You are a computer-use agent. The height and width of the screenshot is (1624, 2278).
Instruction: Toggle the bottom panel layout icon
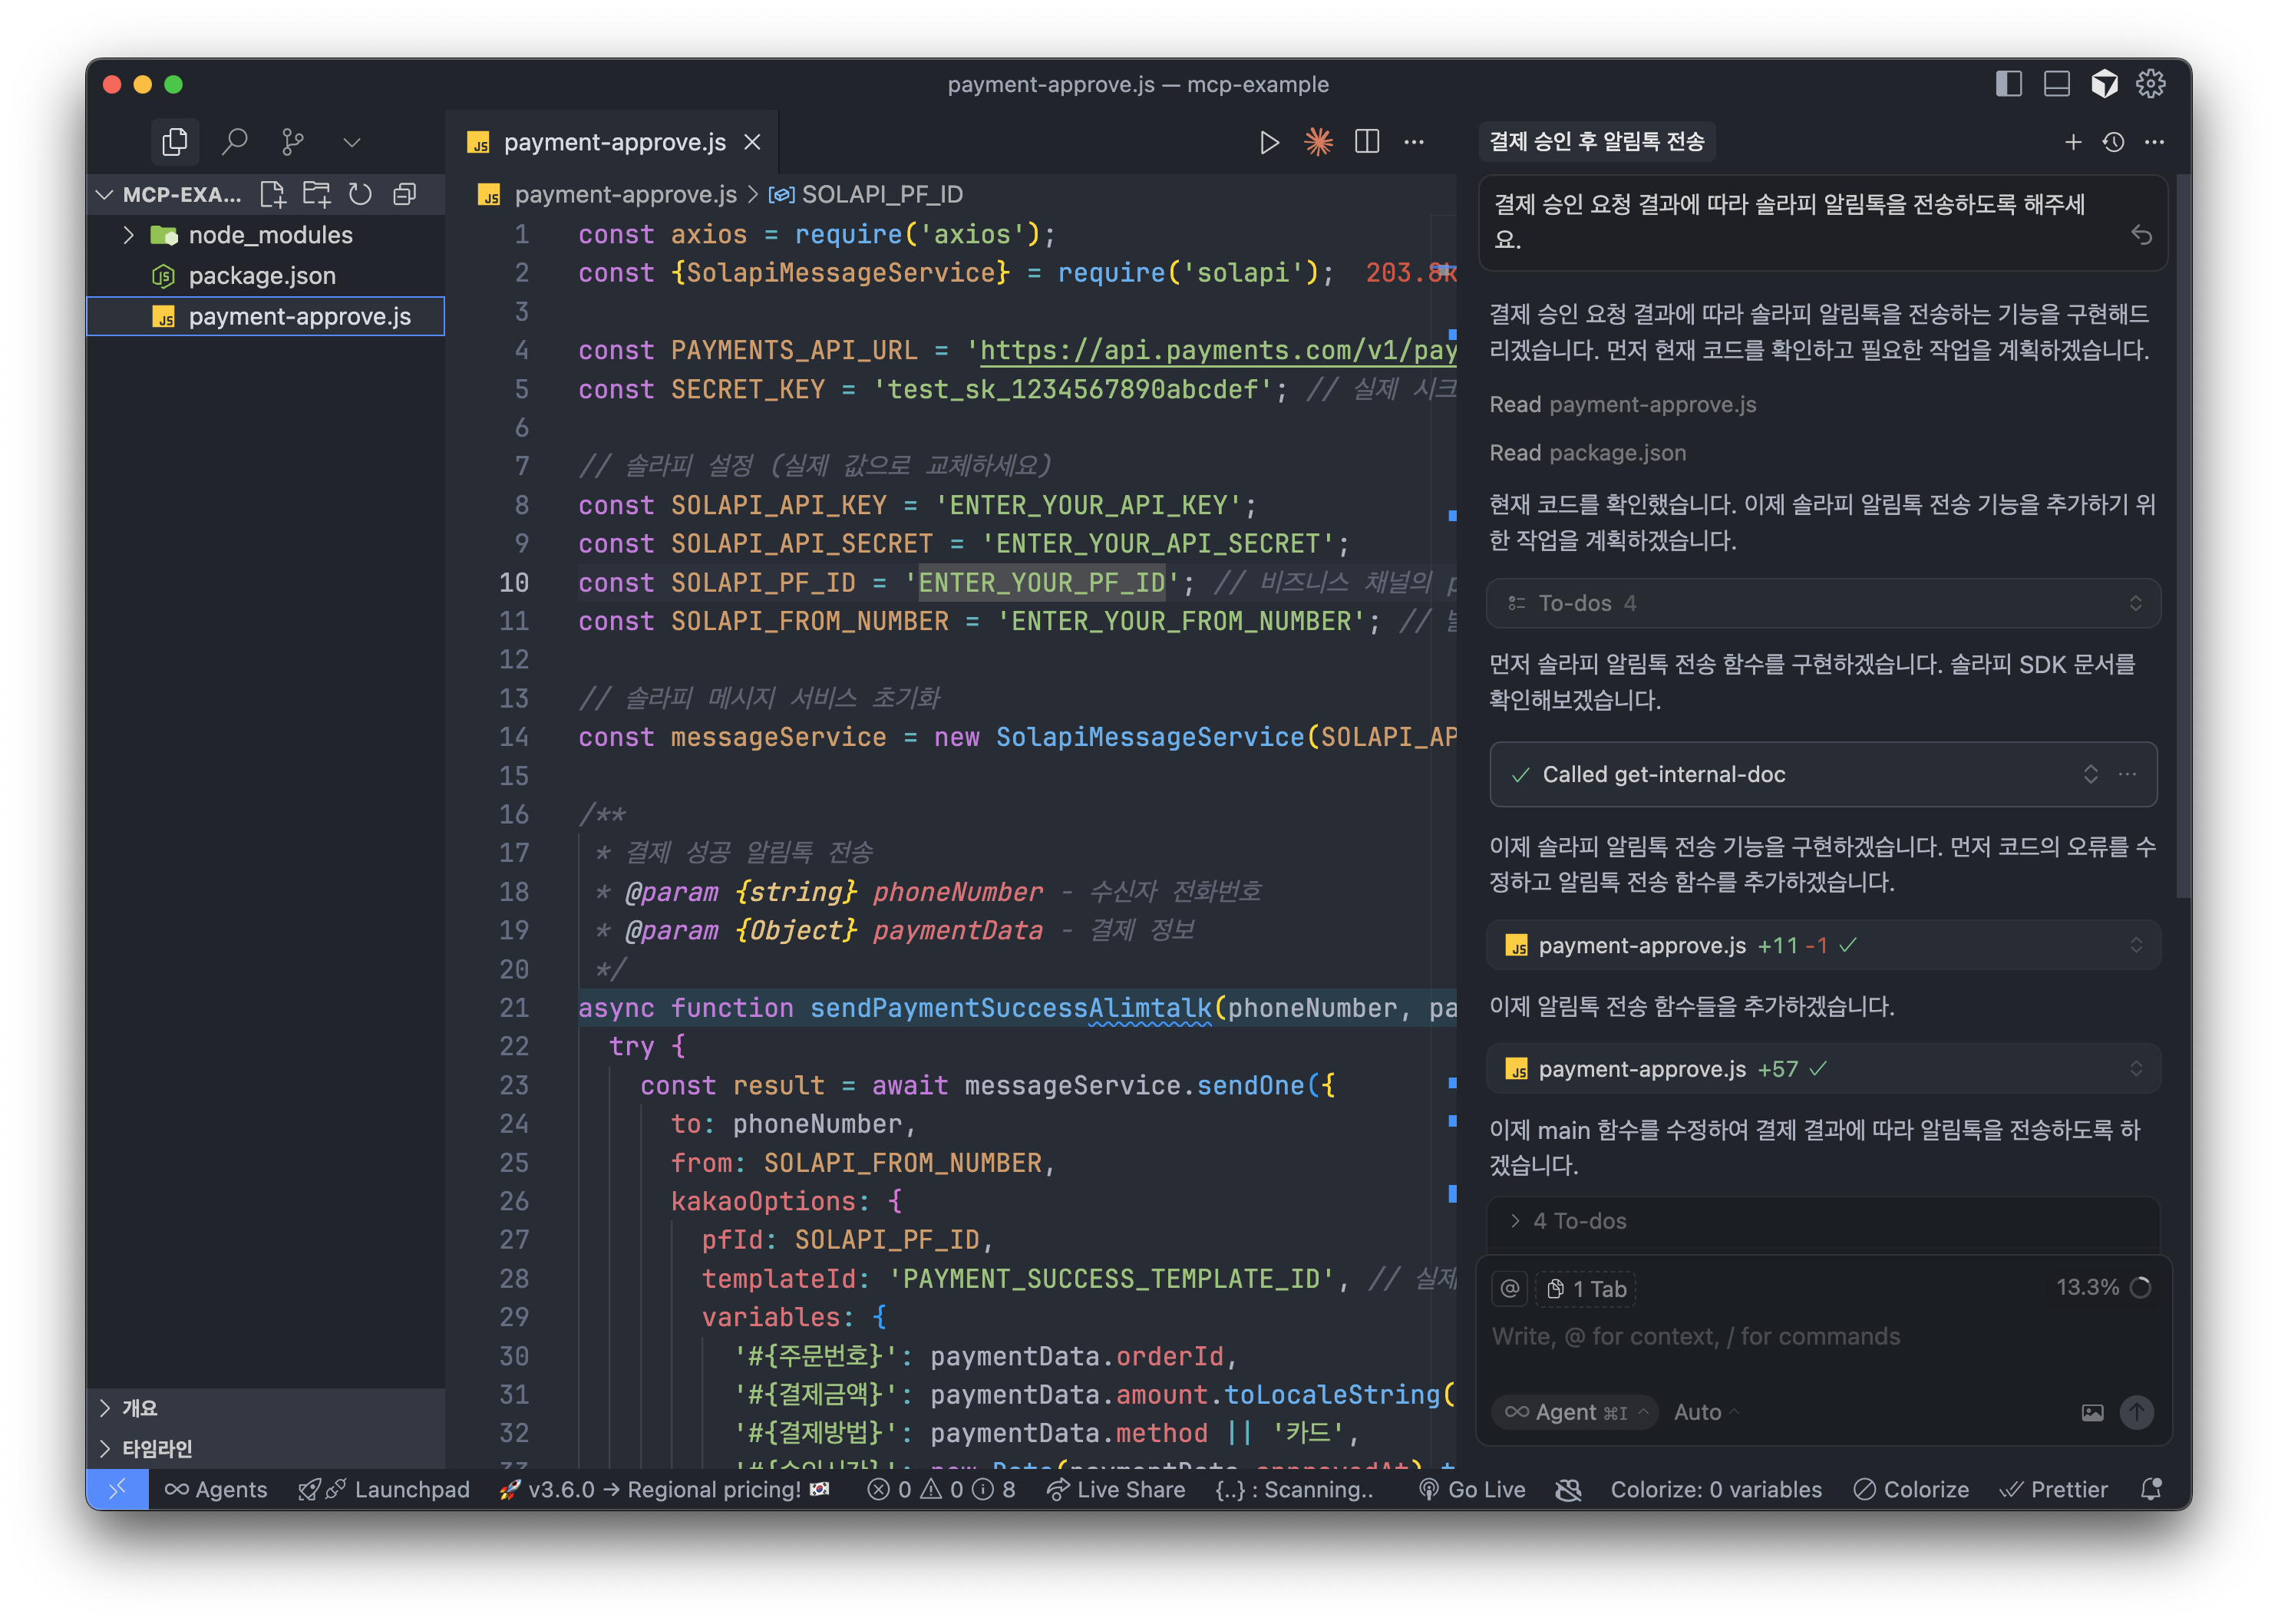(2056, 84)
